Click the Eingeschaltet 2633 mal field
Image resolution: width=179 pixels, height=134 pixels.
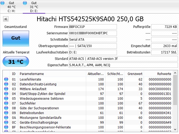point(165,46)
